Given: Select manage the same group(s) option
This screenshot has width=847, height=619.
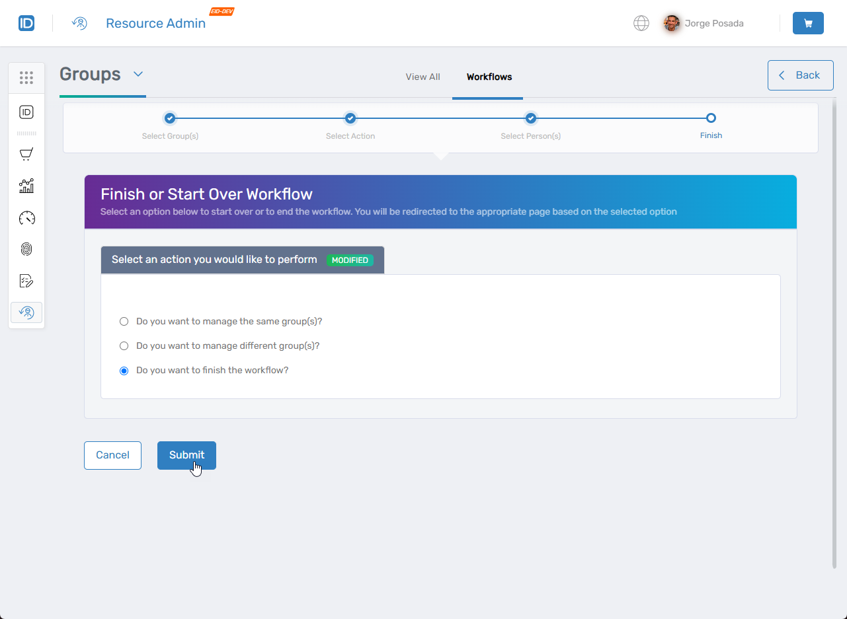Looking at the screenshot, I should point(124,321).
